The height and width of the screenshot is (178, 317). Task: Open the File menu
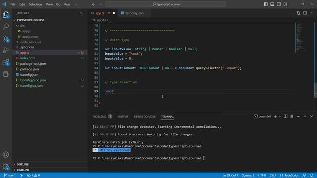13,4
